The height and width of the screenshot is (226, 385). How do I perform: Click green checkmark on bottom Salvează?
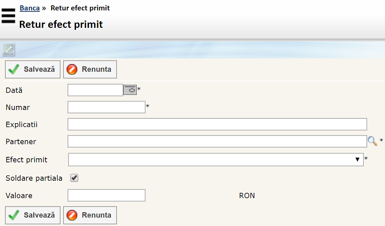click(14, 215)
